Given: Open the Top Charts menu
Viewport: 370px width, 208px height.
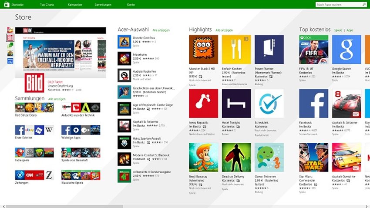Looking at the screenshot, I should pos(47,4).
